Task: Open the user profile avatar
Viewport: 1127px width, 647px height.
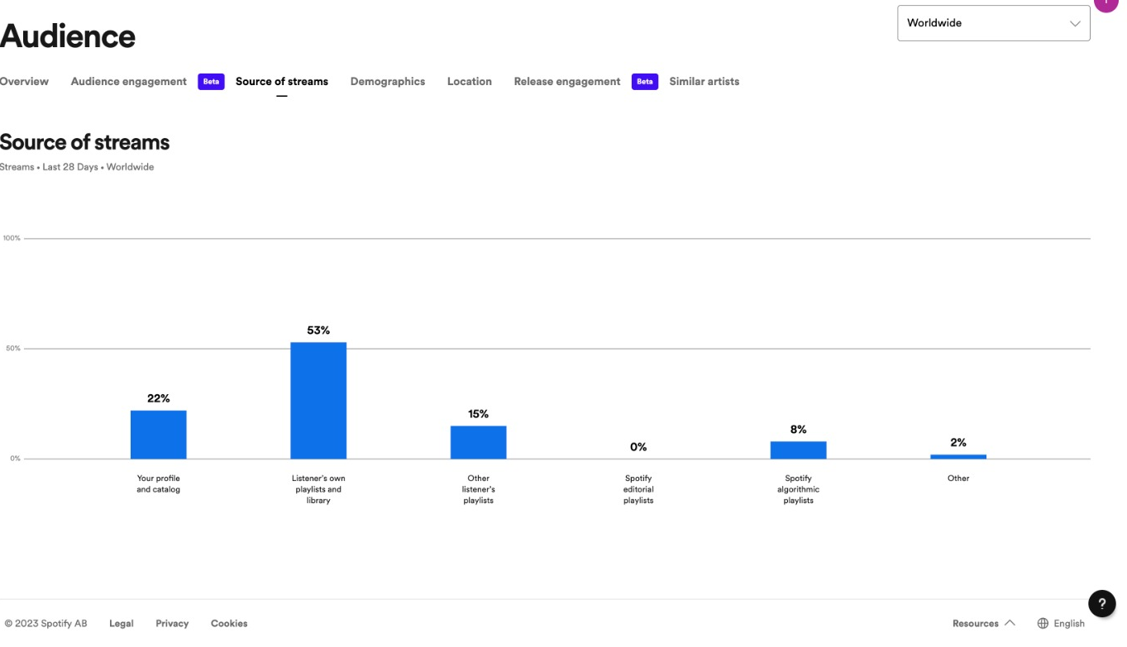Action: (x=1106, y=3)
